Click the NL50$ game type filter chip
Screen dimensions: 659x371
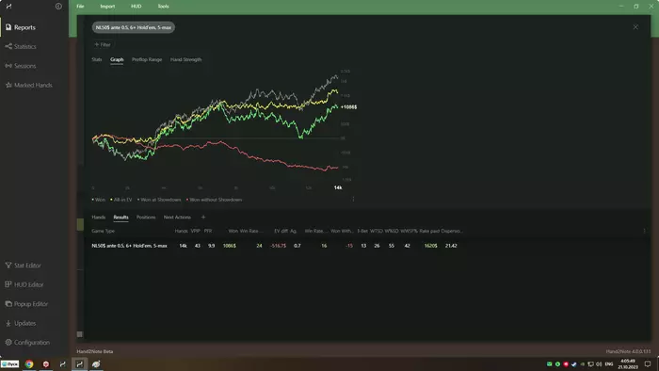[x=134, y=27]
